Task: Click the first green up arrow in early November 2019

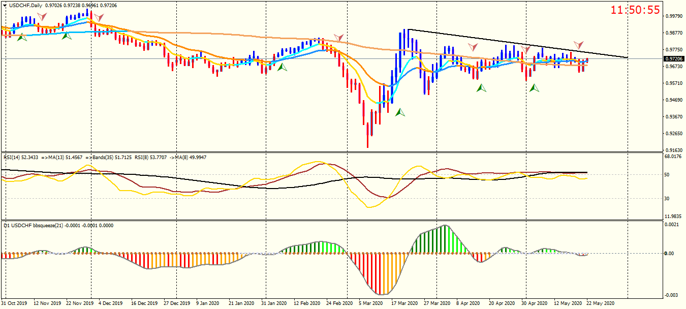Action: click(x=21, y=37)
